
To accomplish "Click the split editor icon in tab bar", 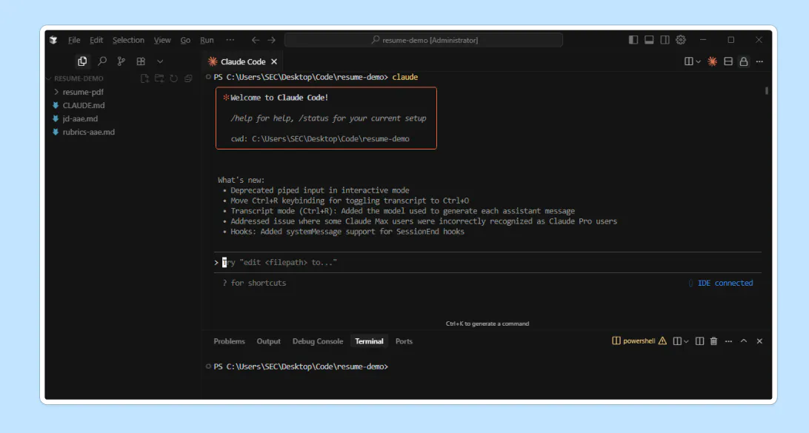I will click(x=688, y=61).
